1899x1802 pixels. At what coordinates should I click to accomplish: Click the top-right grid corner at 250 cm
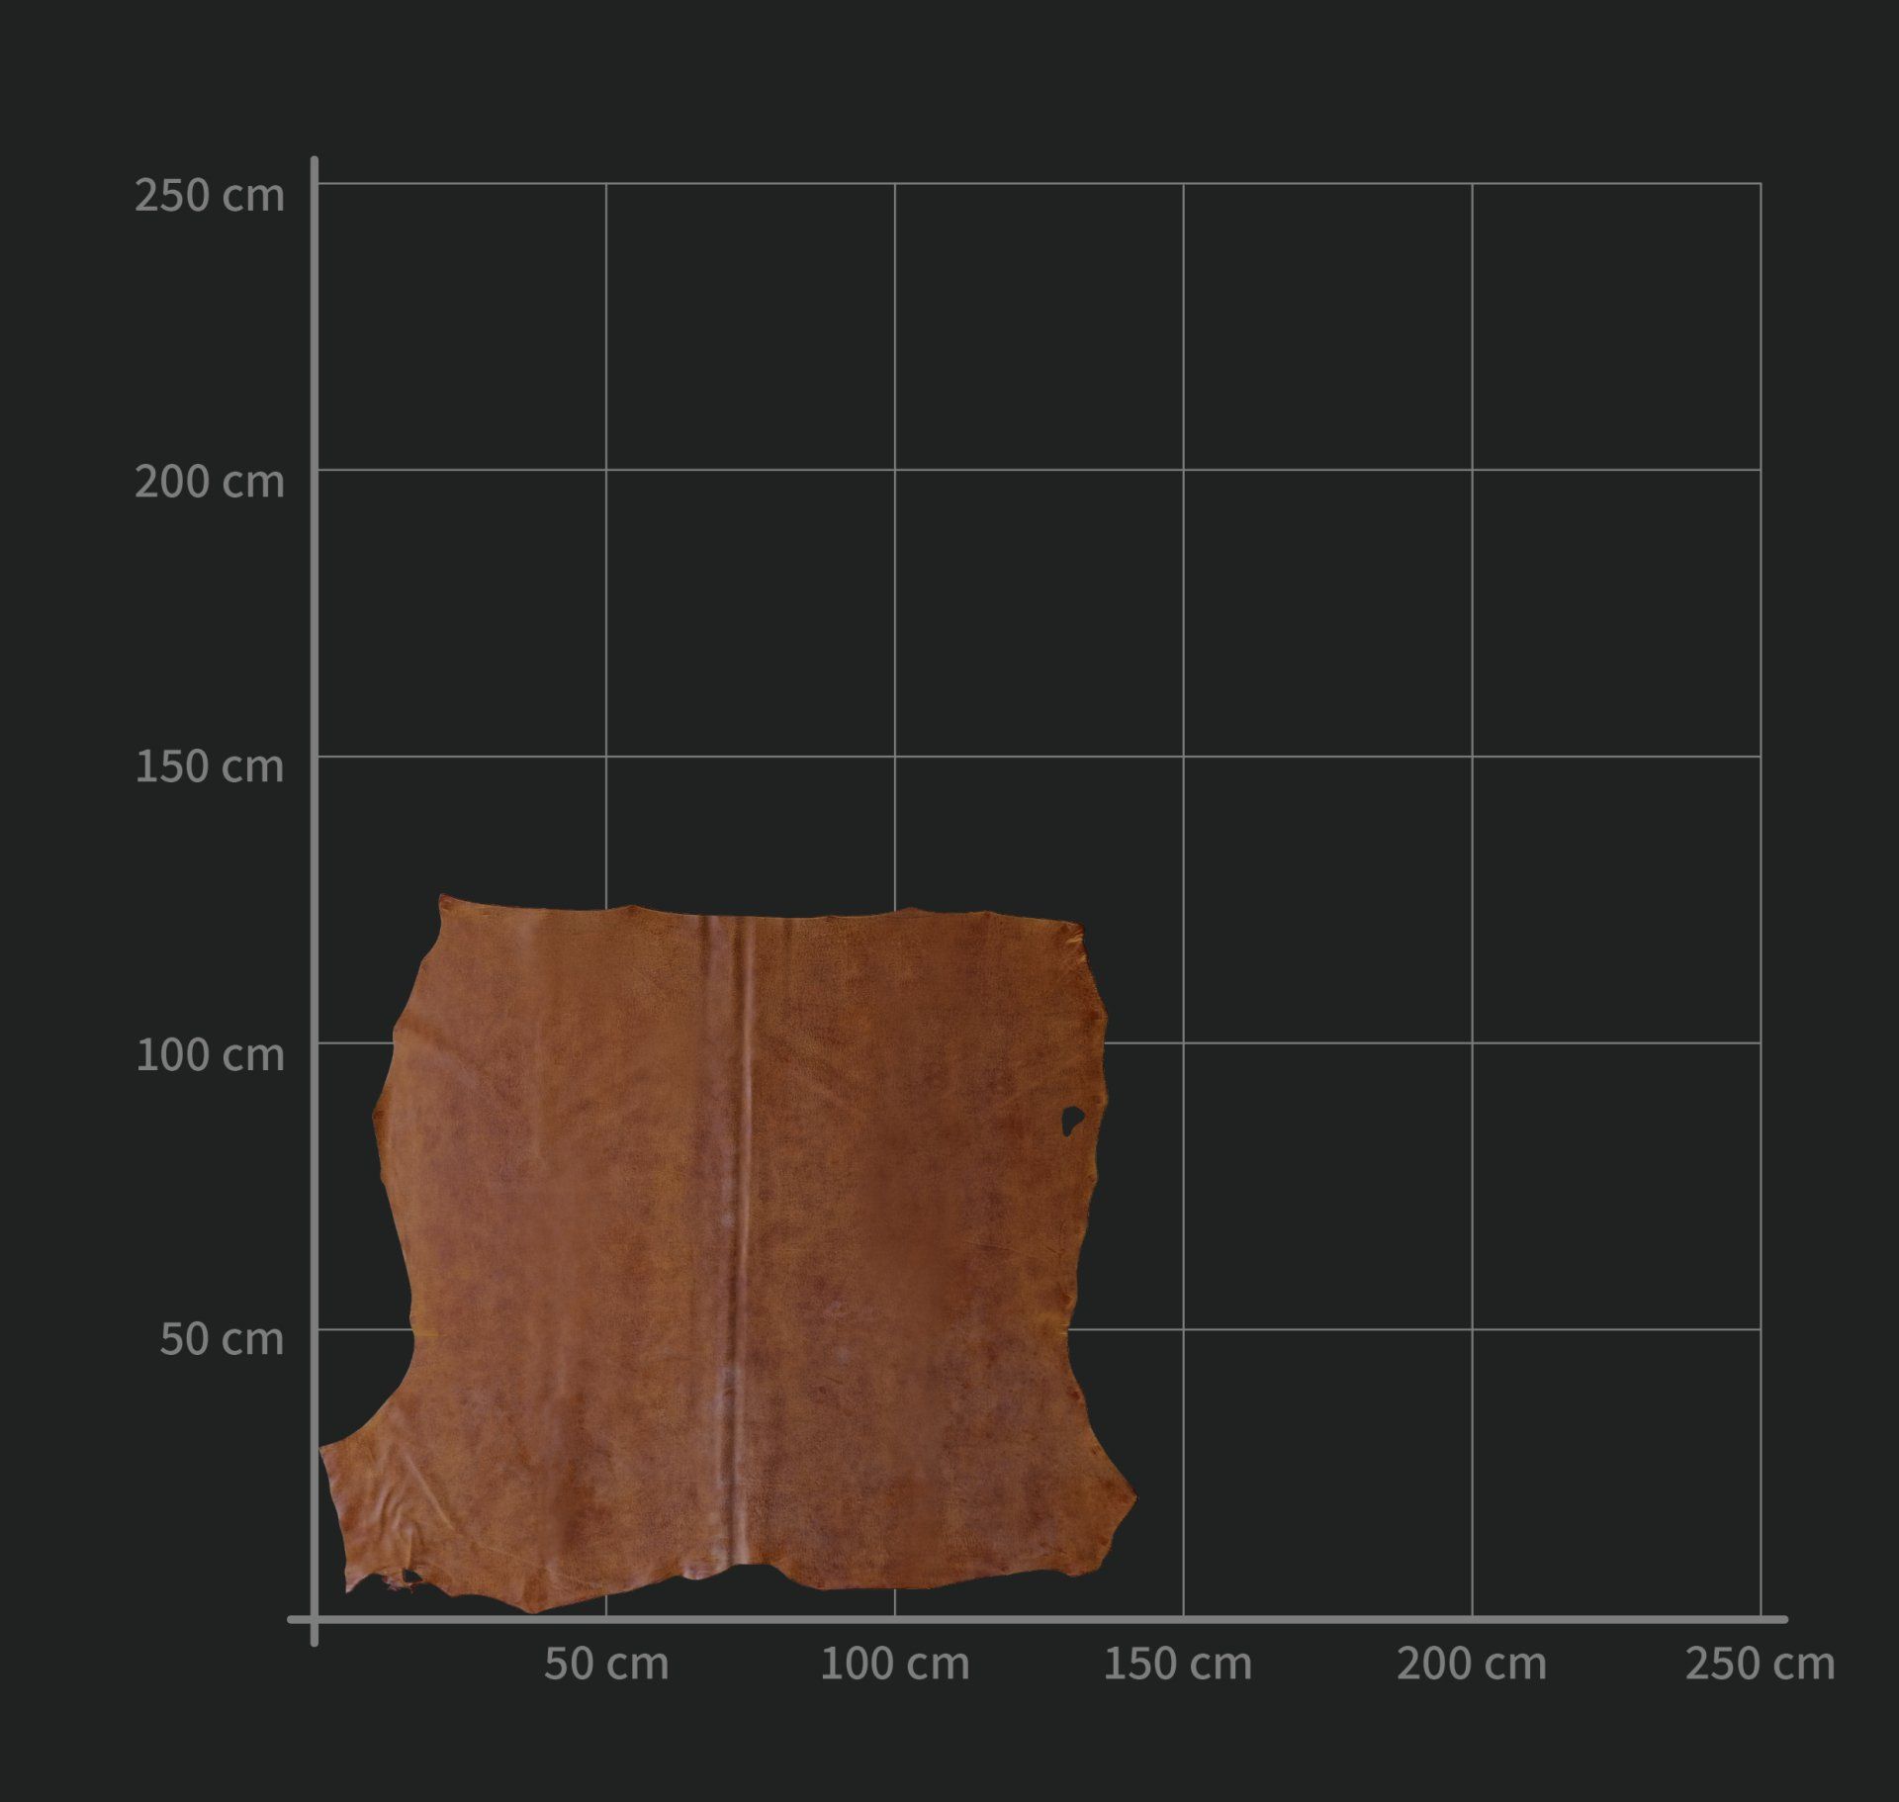click(x=1761, y=183)
